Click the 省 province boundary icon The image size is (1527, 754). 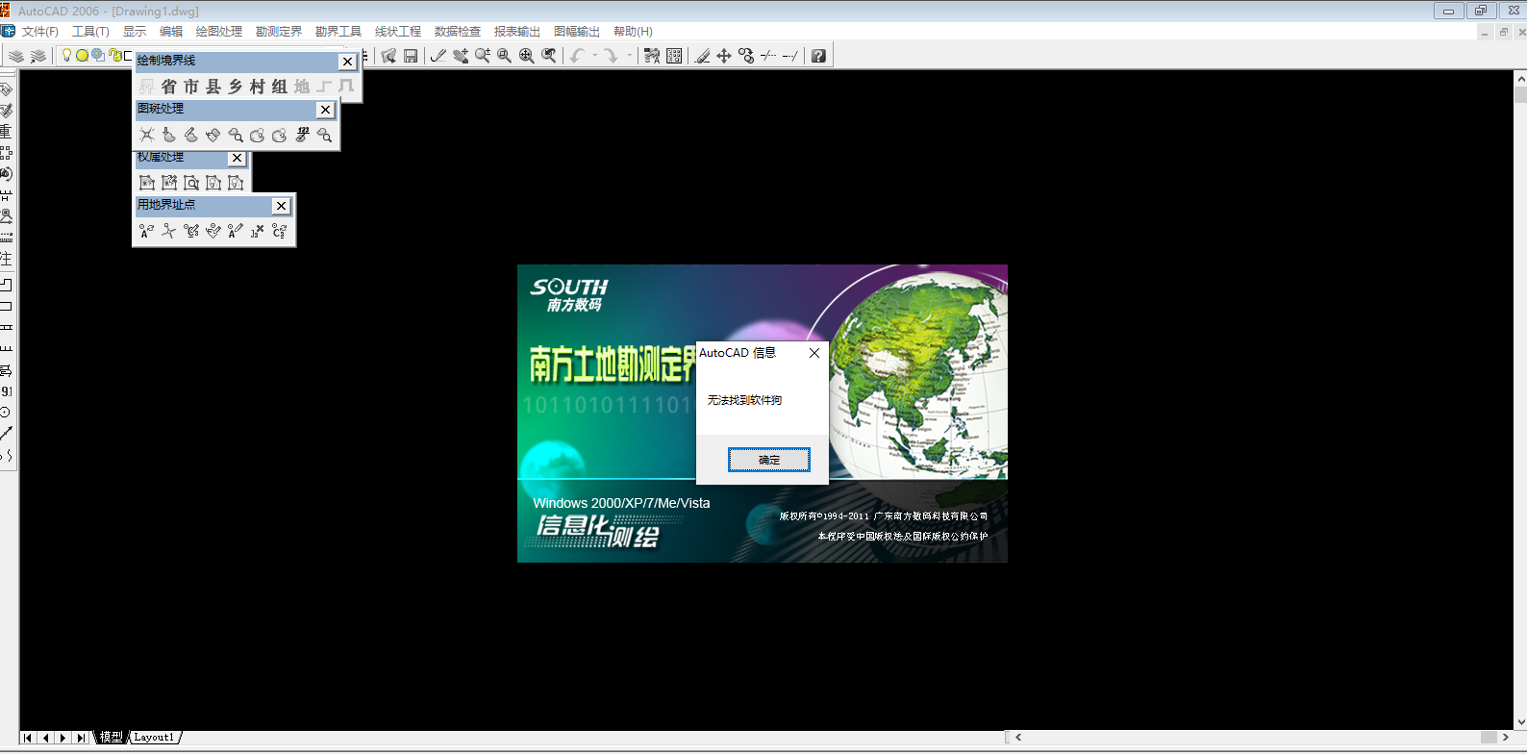click(169, 87)
